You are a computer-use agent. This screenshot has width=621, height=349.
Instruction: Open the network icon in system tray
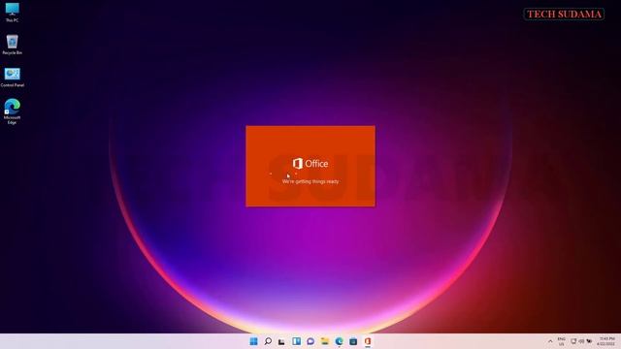(x=573, y=341)
